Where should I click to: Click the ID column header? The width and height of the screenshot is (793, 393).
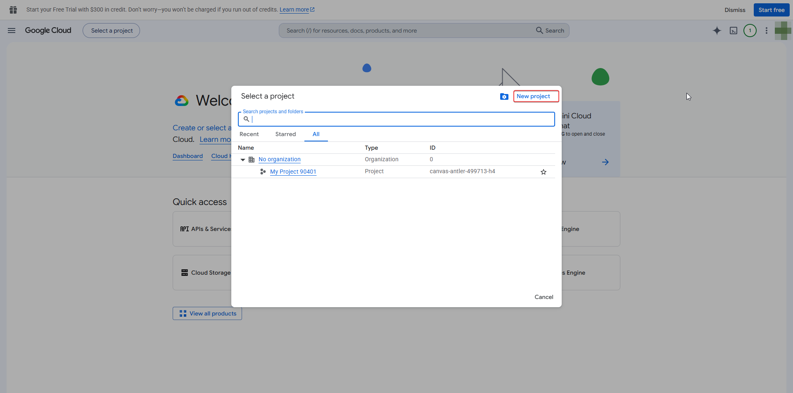(x=432, y=148)
